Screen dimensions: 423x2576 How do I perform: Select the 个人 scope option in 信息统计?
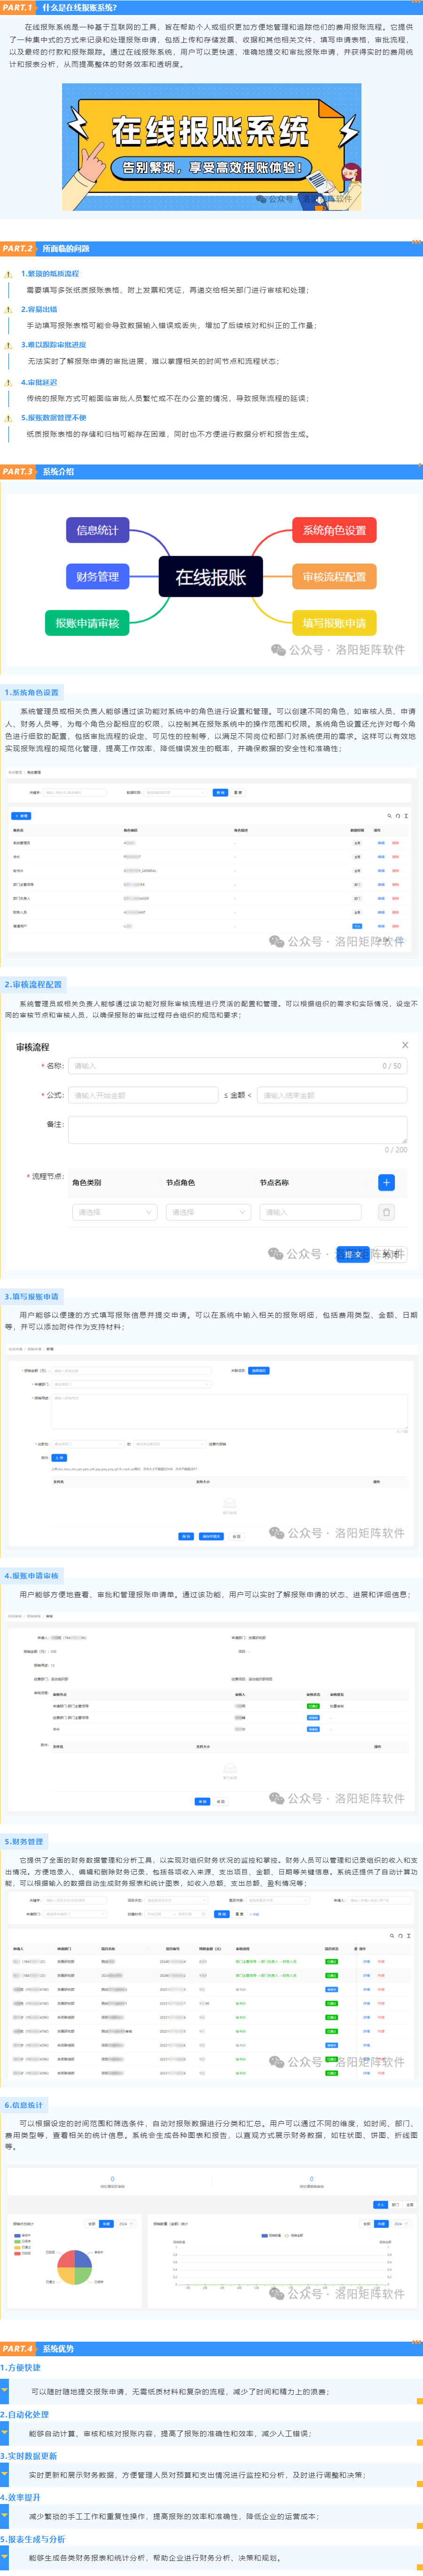[380, 2204]
